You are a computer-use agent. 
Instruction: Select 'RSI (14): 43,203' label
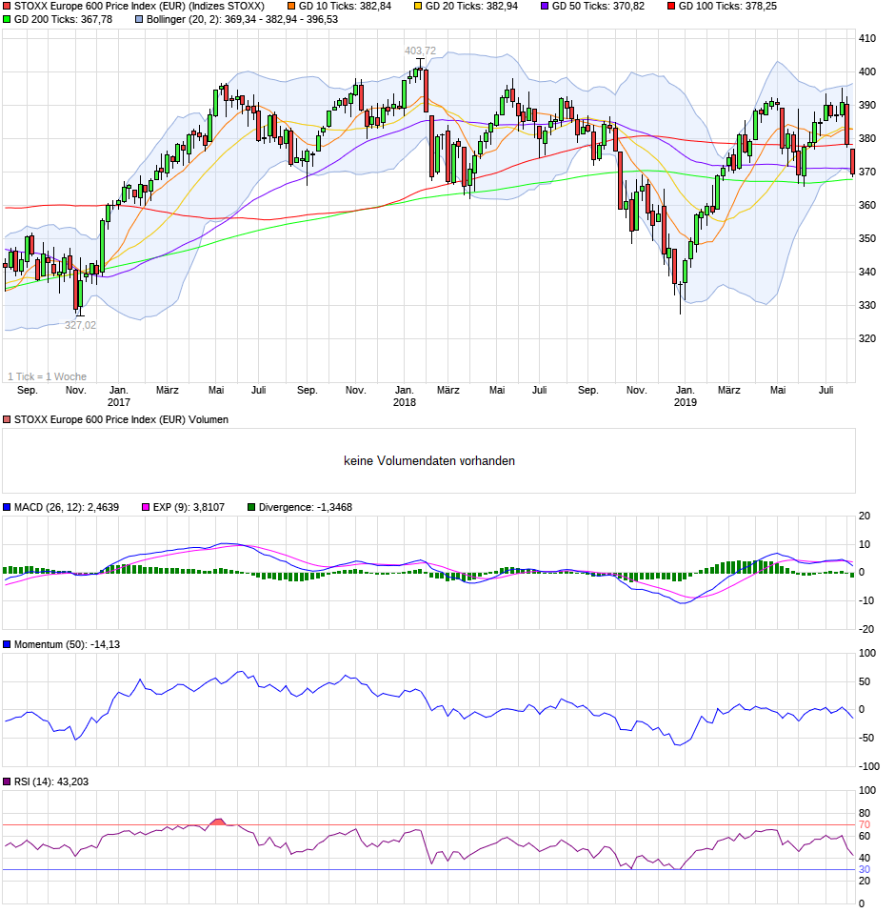(51, 782)
